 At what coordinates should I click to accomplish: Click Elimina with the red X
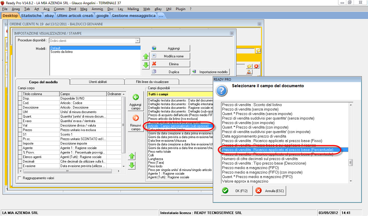tap(170, 64)
